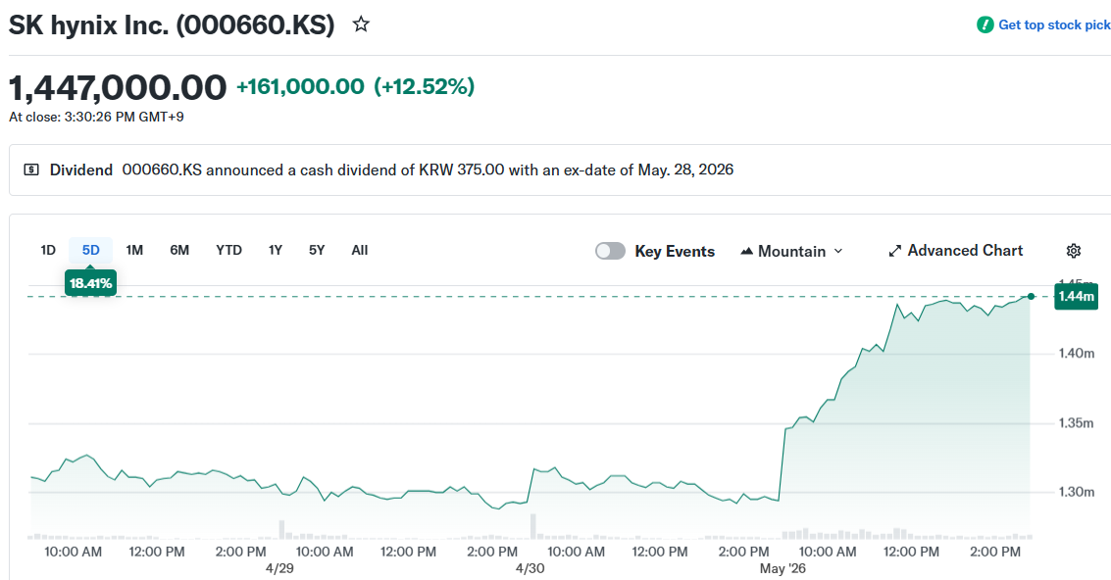Click the Mountain chart type icon
Screen dimensions: 1111x580
747,251
